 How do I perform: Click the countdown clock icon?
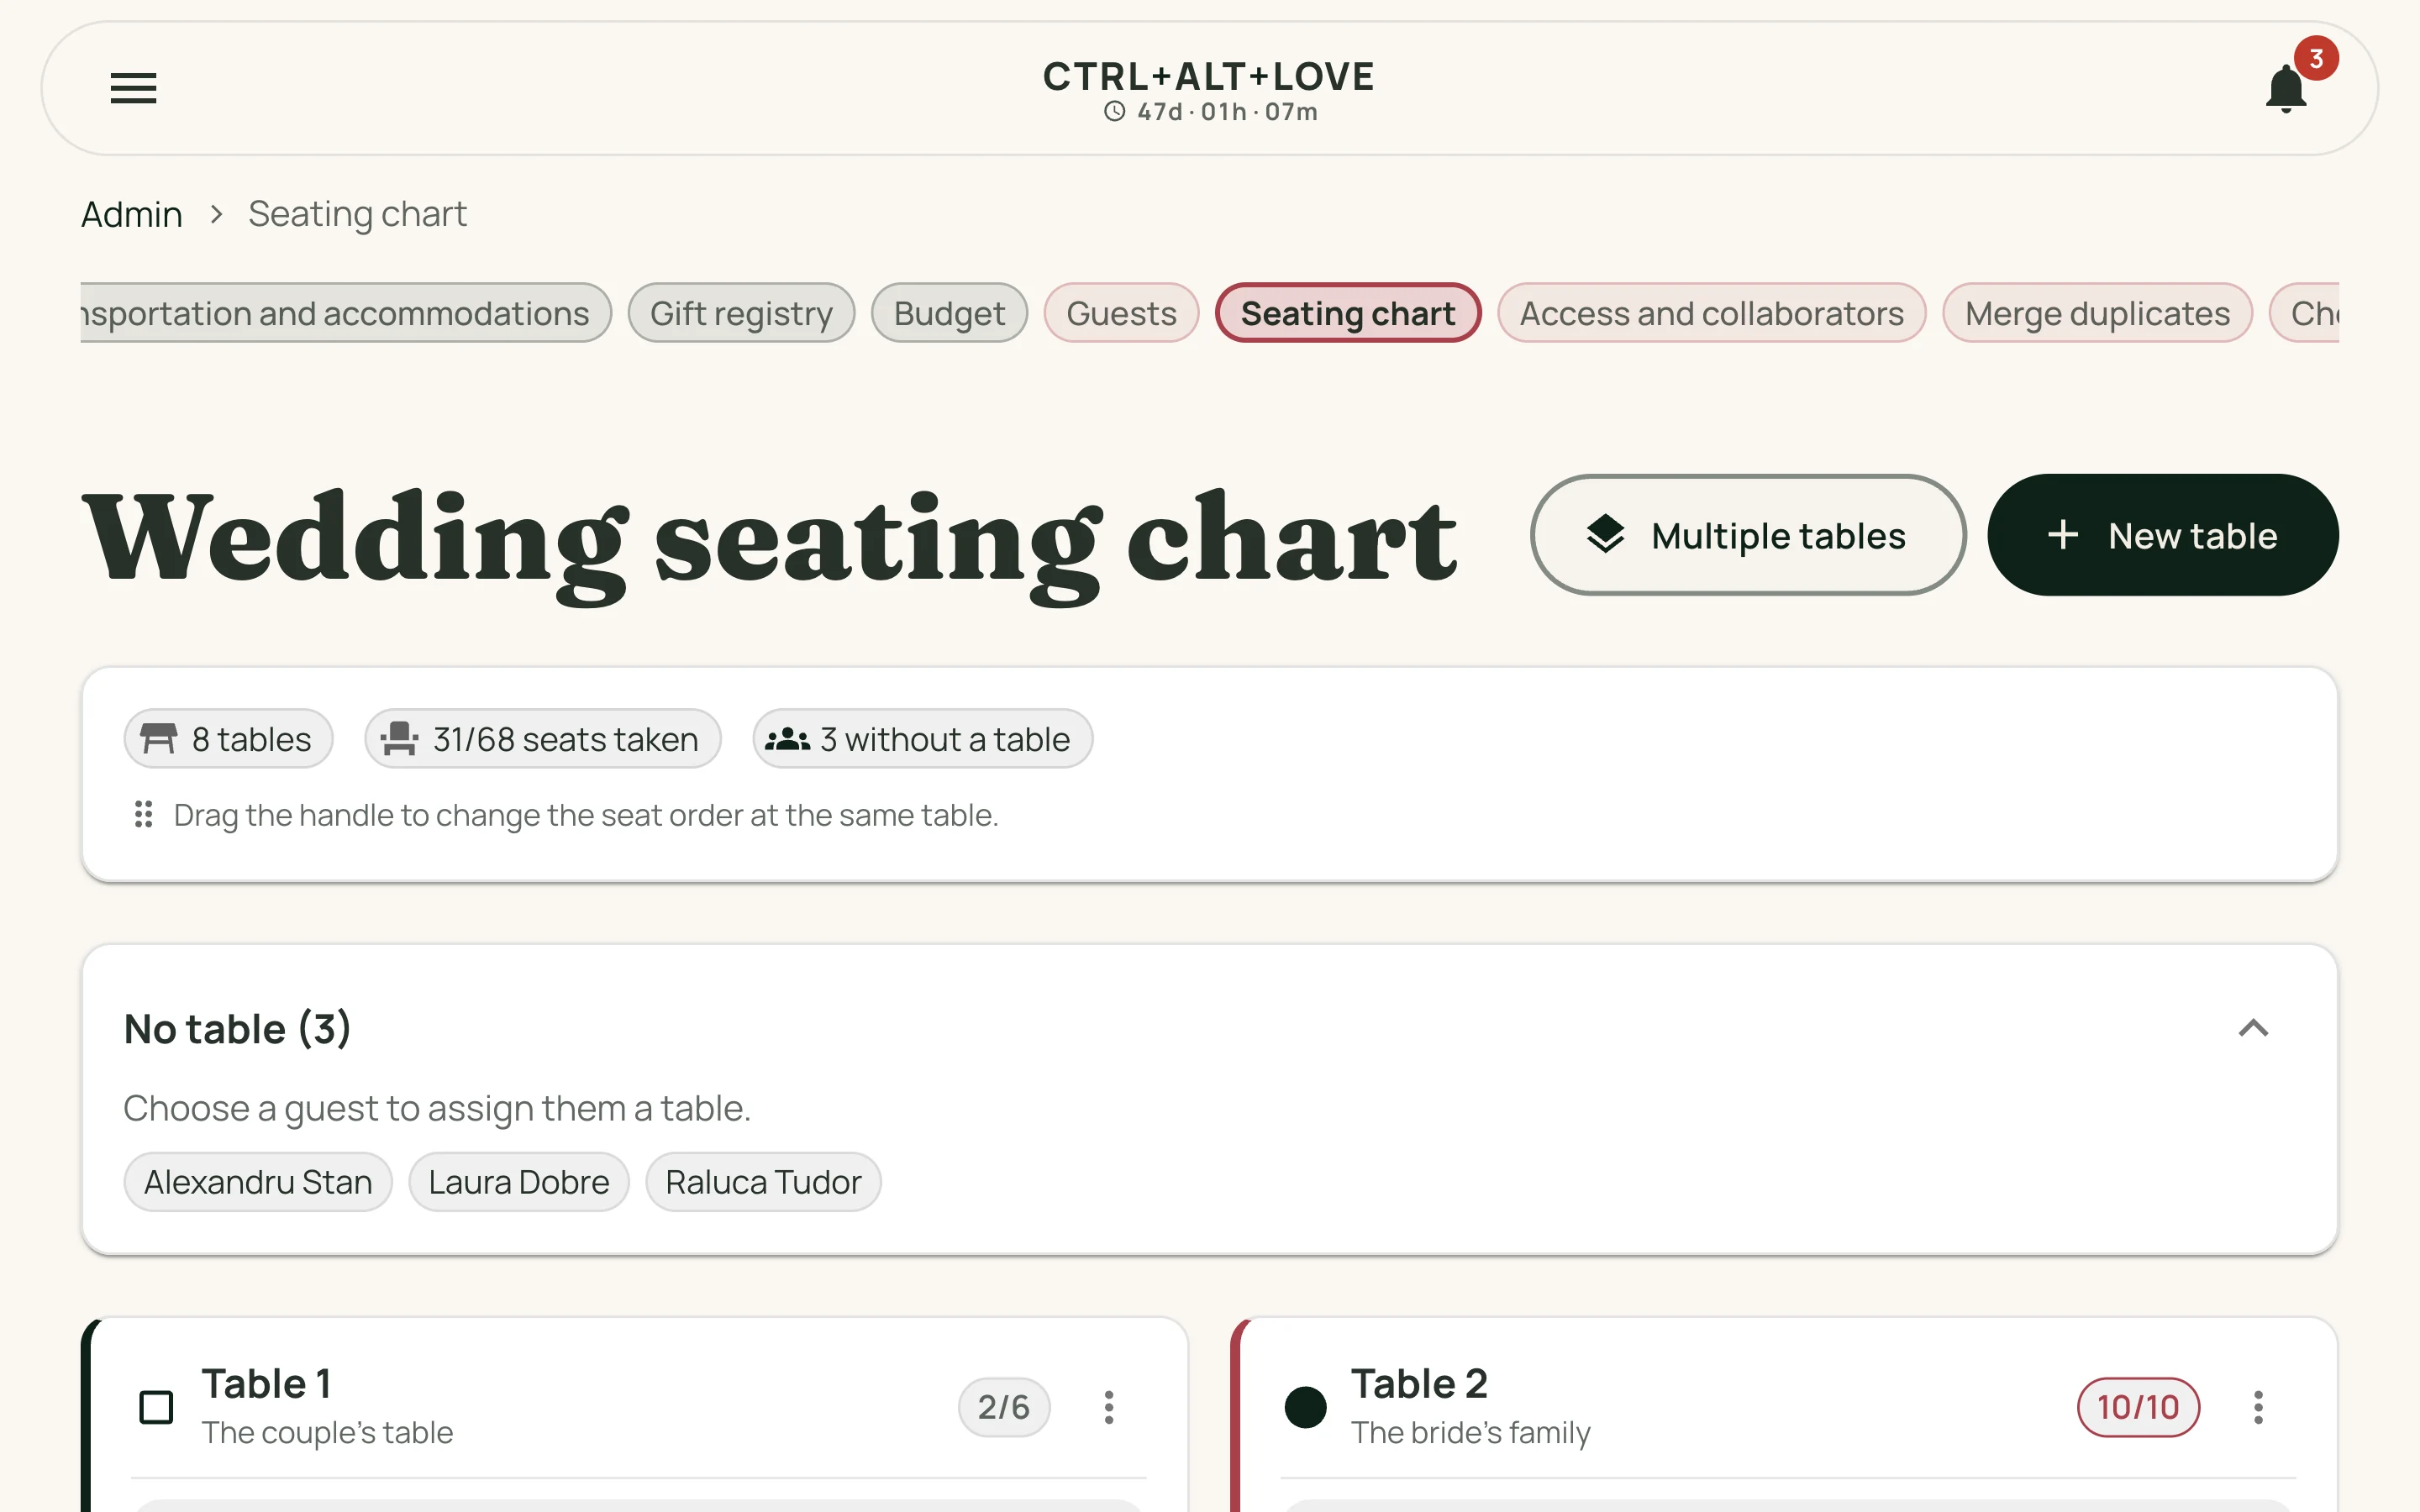[x=1114, y=112]
